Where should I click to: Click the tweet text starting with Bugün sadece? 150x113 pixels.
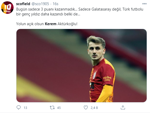pos(80,12)
